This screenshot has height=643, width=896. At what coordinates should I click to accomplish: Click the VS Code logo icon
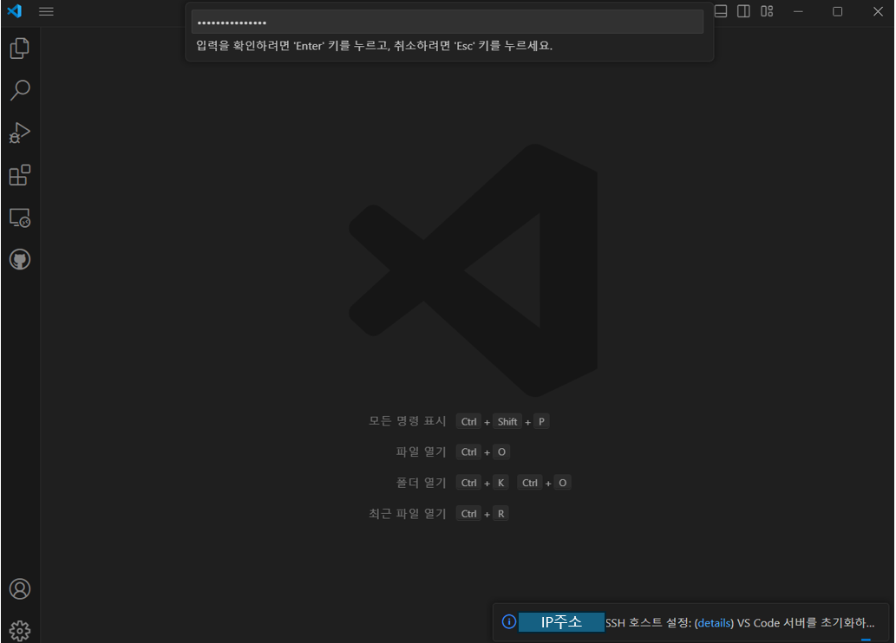coord(15,11)
